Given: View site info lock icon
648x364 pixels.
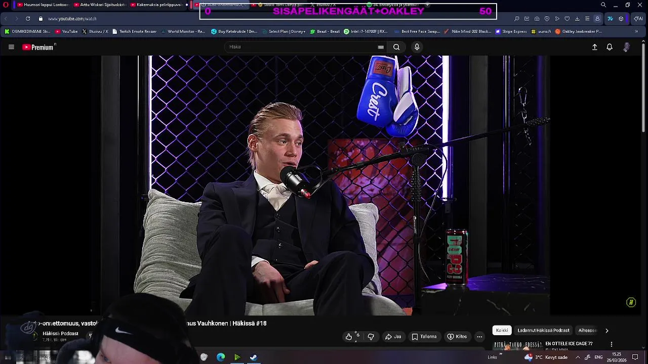Looking at the screenshot, I should tap(41, 19).
